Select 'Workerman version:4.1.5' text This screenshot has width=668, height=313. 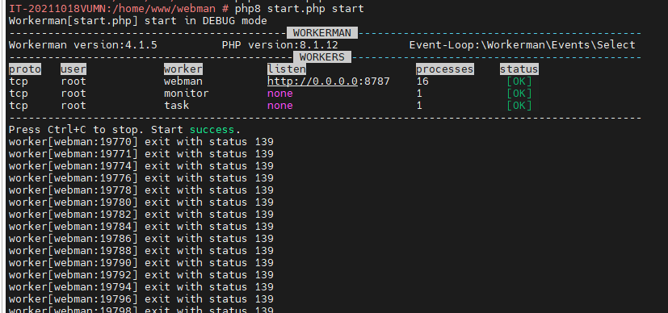tap(83, 45)
